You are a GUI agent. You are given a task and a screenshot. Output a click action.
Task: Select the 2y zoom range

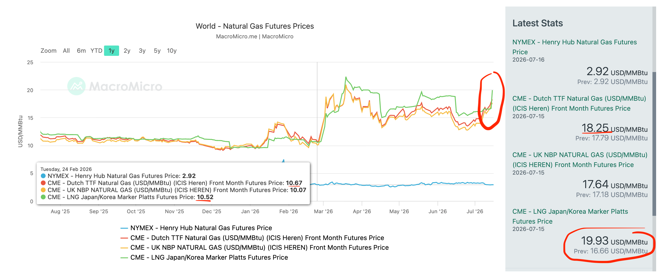127,51
